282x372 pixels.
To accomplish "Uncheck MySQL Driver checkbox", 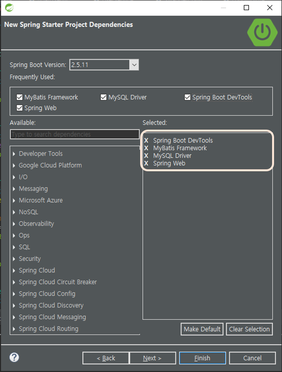I will tap(103, 97).
